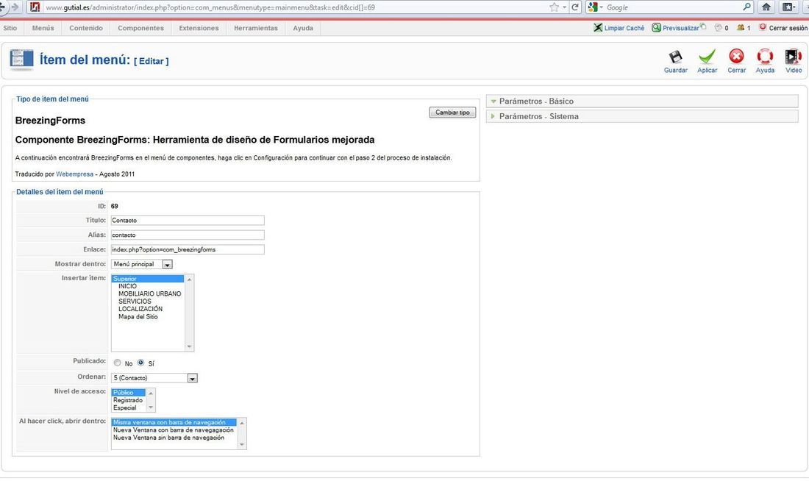
Task: Open the Ayuda menu in the menu bar
Action: tap(303, 28)
